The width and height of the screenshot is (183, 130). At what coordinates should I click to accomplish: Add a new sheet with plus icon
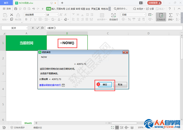[36, 123]
